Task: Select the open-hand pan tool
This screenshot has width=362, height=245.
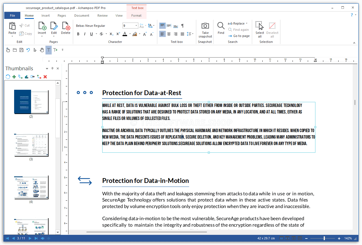Action: click(42, 50)
